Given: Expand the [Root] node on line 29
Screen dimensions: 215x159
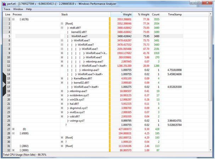Looking at the screenshot, I should pos(62,137).
